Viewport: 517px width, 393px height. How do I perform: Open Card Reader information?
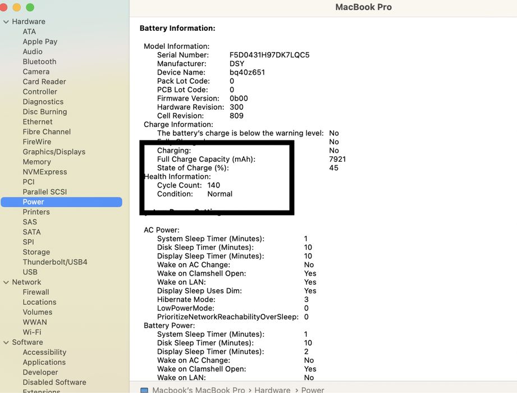(44, 82)
